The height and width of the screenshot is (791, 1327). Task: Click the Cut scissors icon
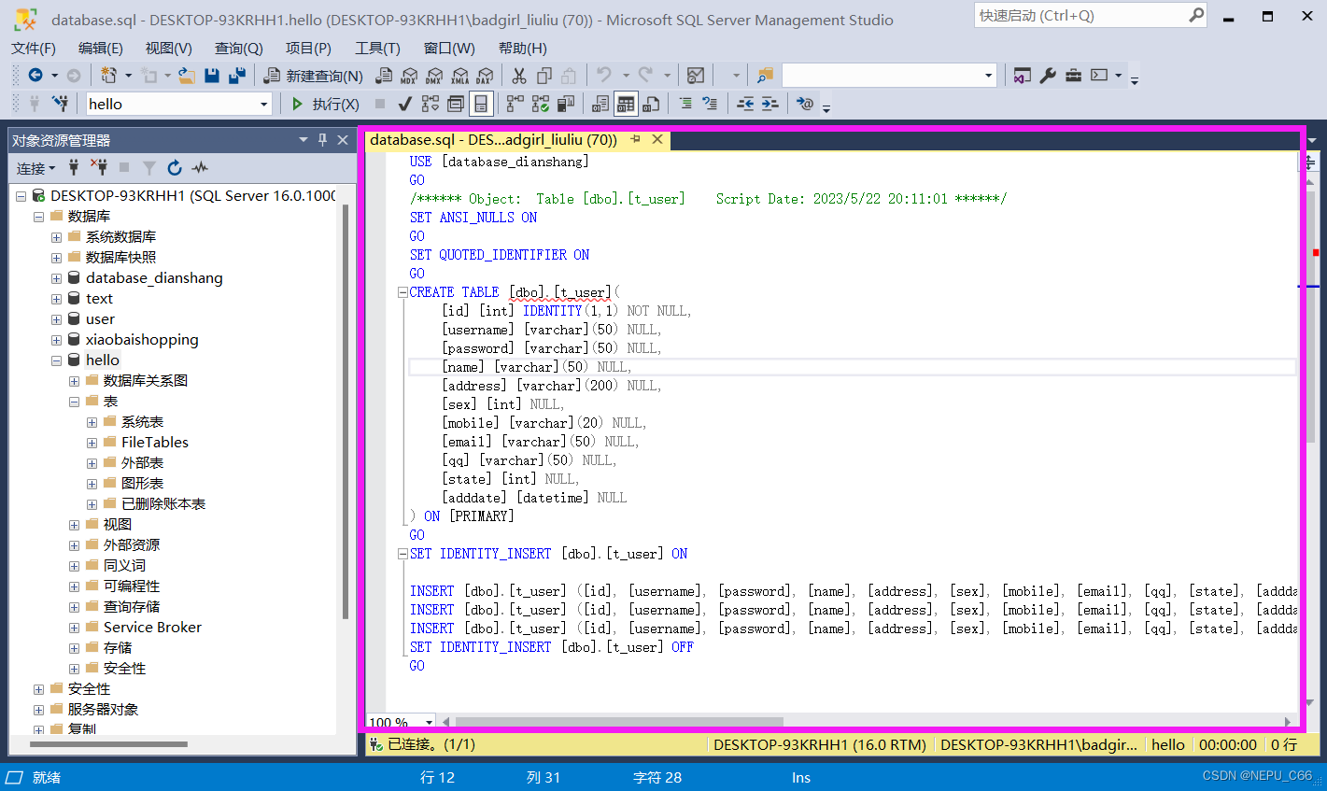[519, 76]
